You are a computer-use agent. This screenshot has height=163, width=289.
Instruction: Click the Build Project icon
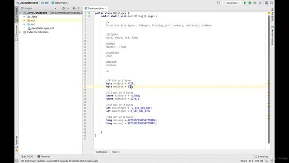pyautogui.click(x=219, y=3)
